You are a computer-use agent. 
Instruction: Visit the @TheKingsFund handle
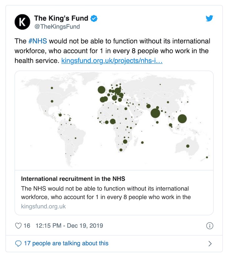[x=57, y=27]
